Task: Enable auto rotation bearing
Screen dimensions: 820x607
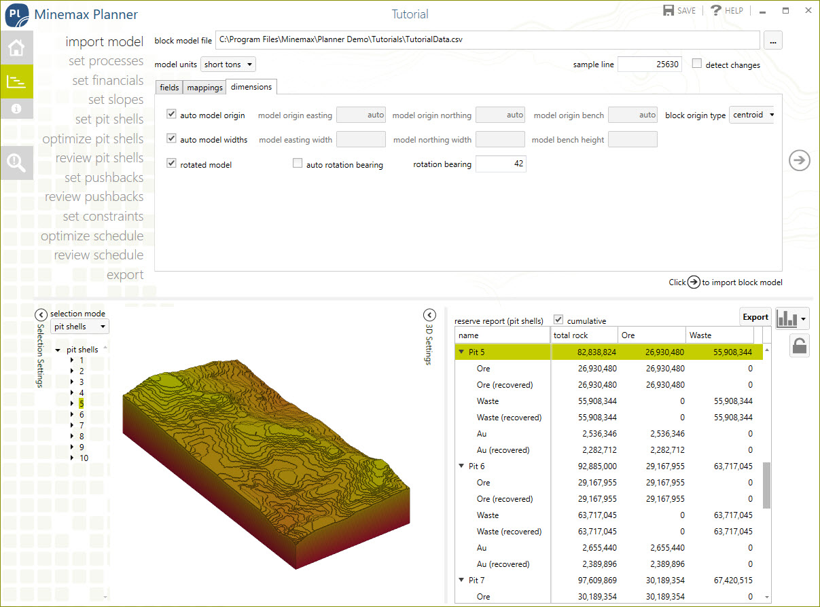Action: pyautogui.click(x=298, y=164)
